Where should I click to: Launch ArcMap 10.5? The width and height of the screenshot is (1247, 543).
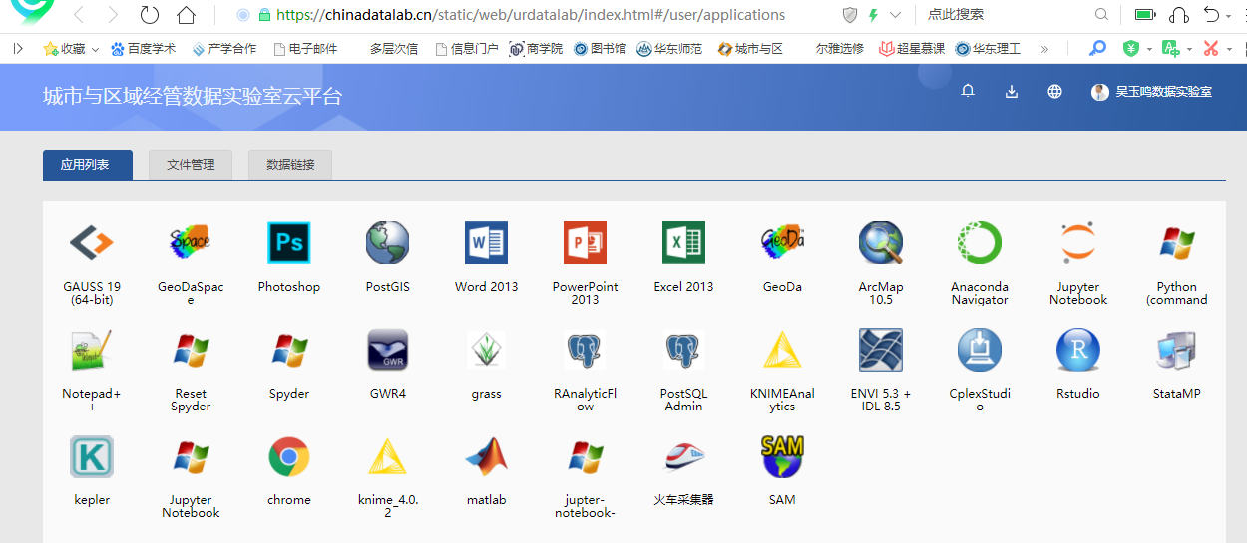(x=881, y=242)
